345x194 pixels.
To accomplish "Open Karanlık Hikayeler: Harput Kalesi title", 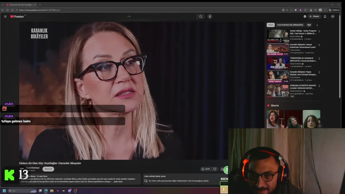I will tap(303, 46).
